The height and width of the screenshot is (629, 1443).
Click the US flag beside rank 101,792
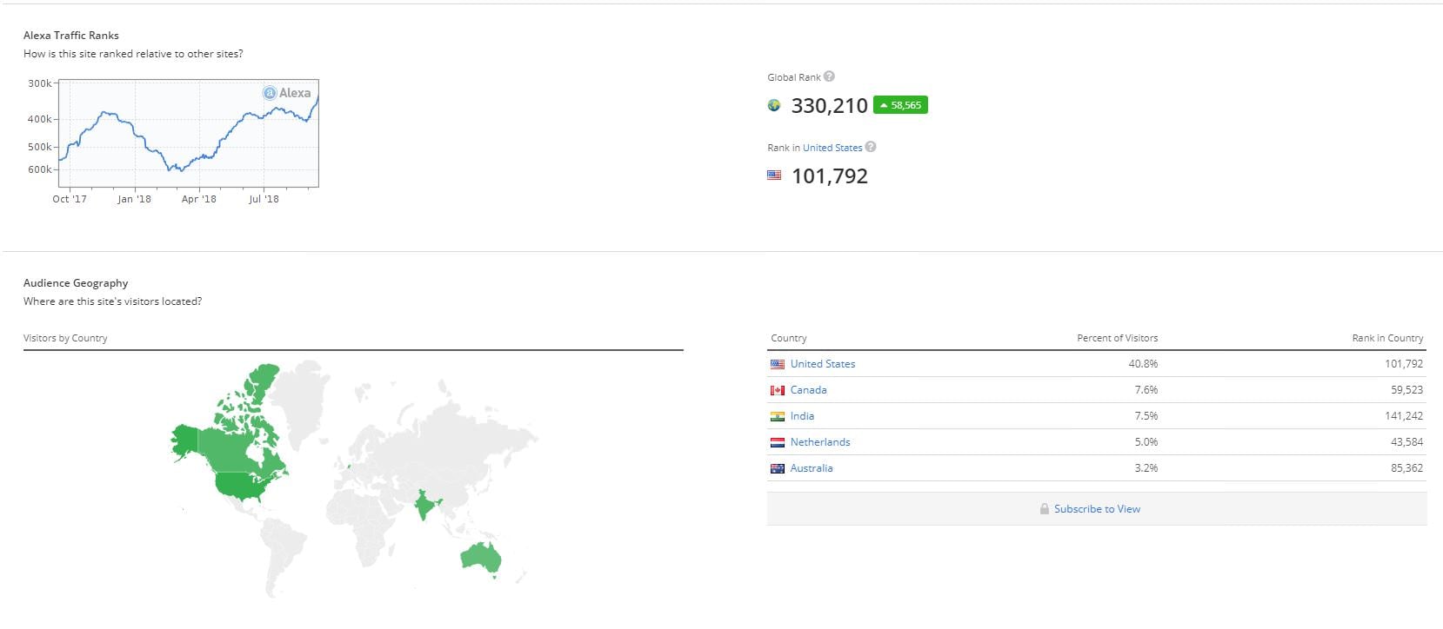point(774,175)
